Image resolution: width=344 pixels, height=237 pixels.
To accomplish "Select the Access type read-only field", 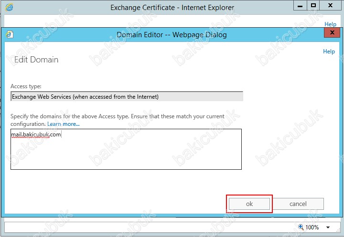I will 127,96.
